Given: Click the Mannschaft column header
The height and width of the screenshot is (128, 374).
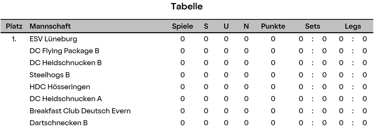Looking at the screenshot, I should [x=50, y=26].
